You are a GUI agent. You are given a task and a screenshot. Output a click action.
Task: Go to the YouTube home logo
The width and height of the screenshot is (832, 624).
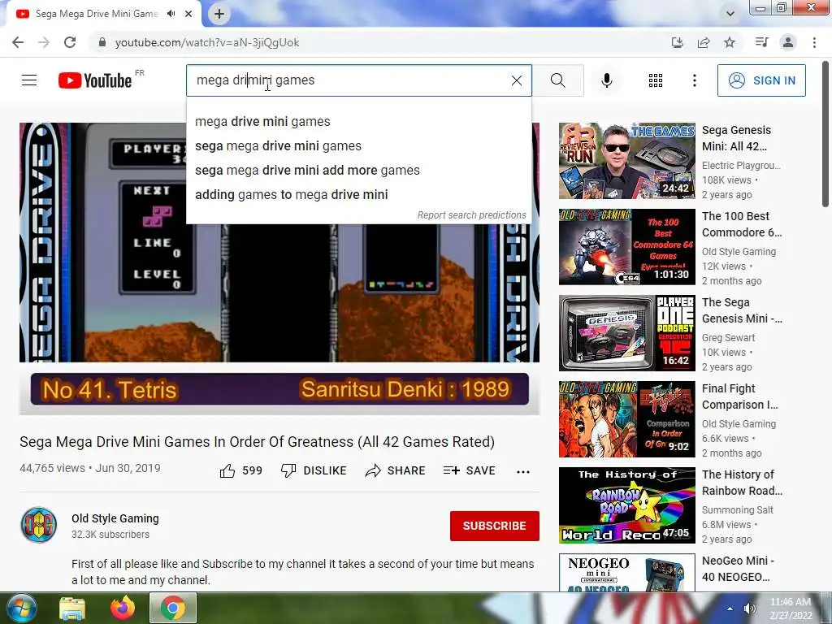95,80
